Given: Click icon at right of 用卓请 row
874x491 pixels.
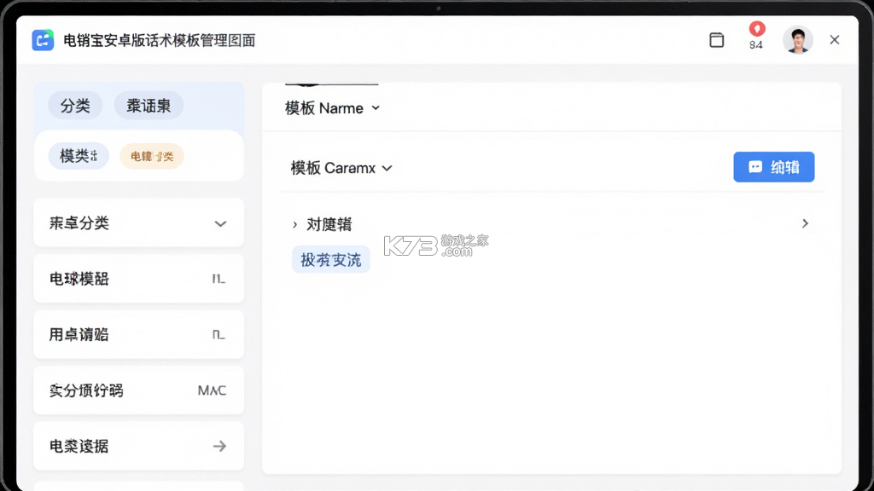Looking at the screenshot, I should 219,334.
